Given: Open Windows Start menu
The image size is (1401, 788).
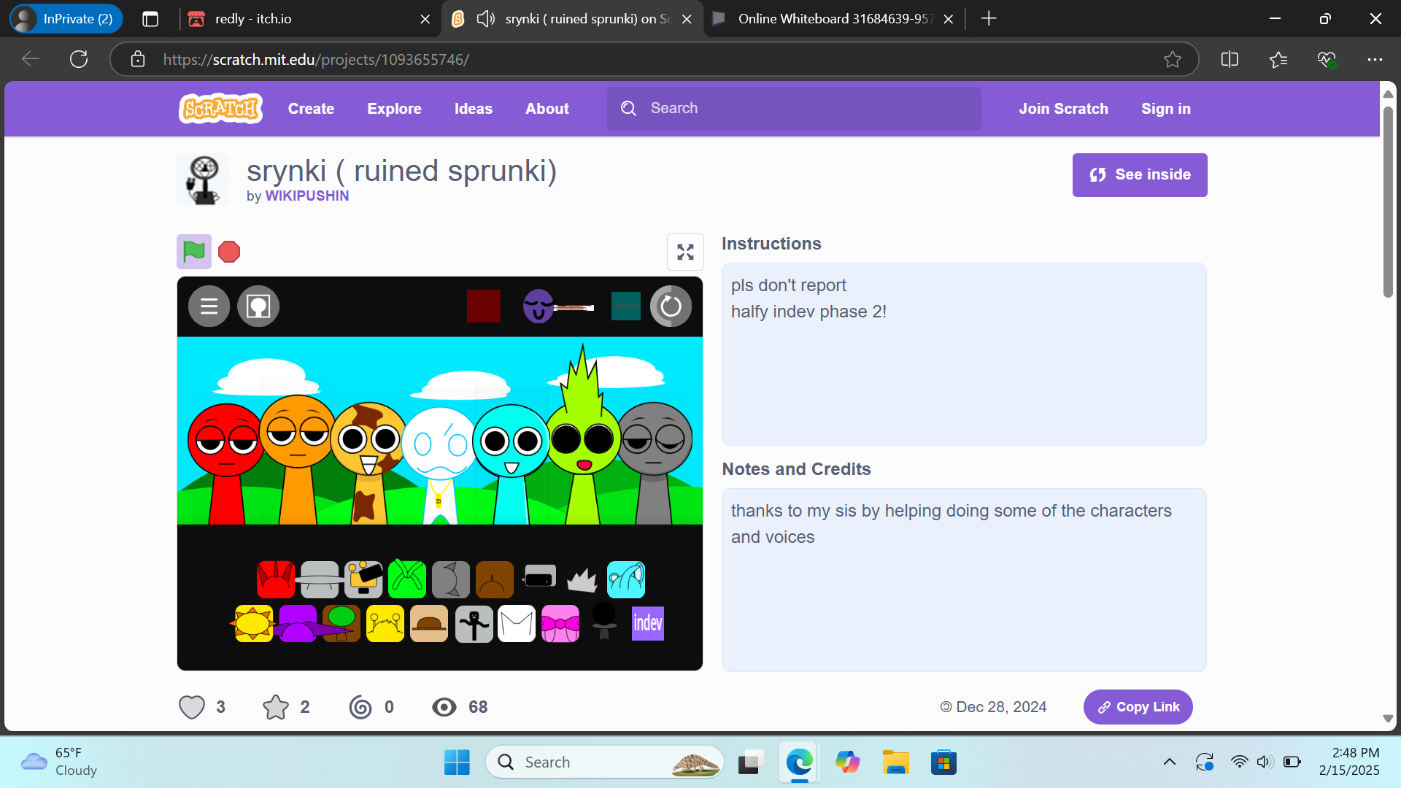Looking at the screenshot, I should click(x=458, y=762).
